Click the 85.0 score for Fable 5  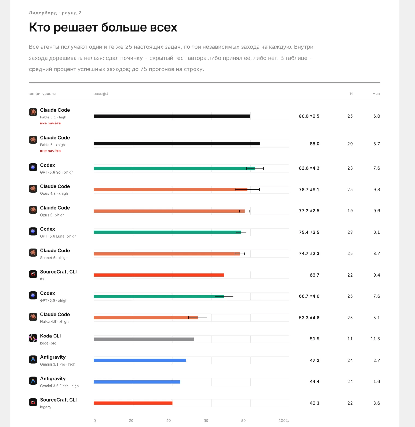point(315,144)
